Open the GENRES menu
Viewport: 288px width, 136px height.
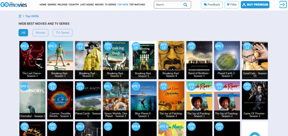tap(52, 5)
